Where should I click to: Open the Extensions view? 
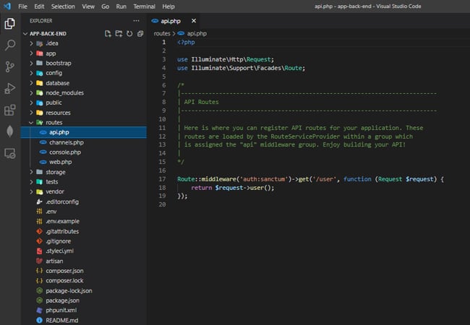click(x=10, y=110)
